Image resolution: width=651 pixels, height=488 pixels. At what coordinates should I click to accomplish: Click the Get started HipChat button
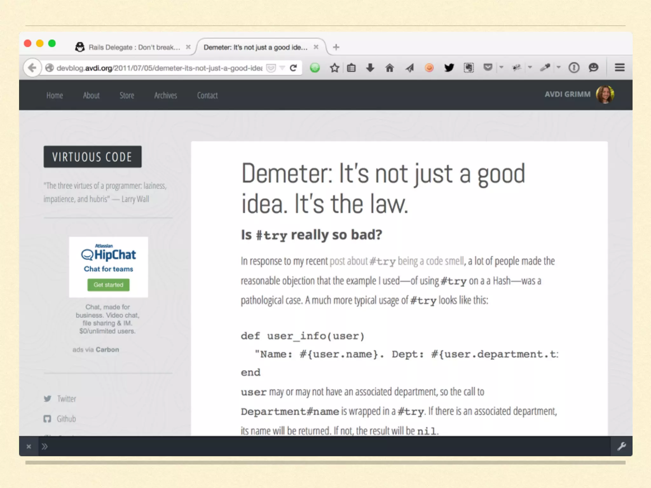(108, 285)
